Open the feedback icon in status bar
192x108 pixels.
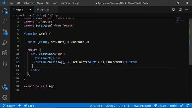click(181, 105)
